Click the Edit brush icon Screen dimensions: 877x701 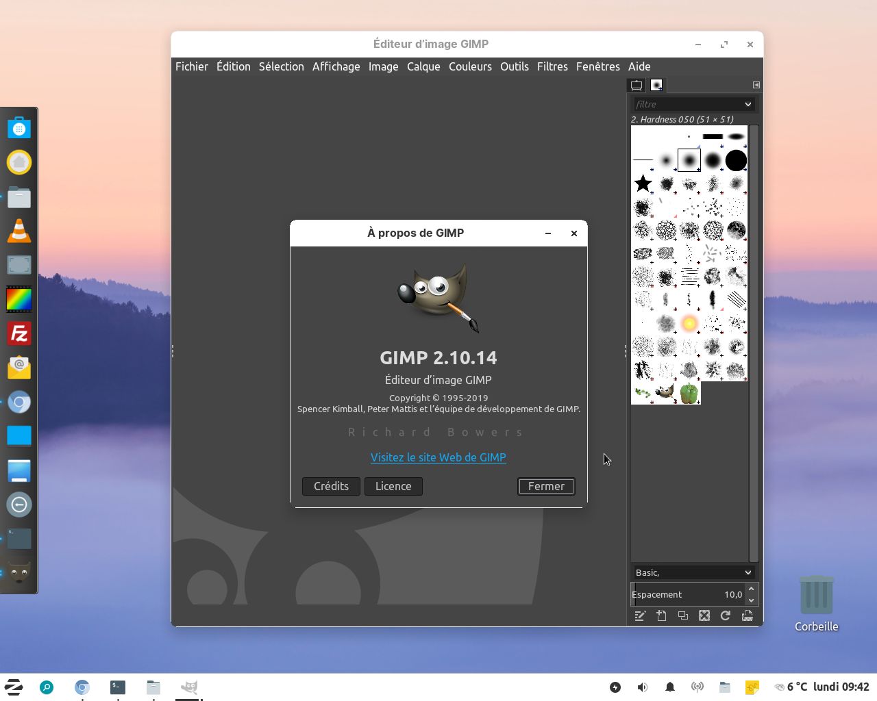click(x=640, y=615)
